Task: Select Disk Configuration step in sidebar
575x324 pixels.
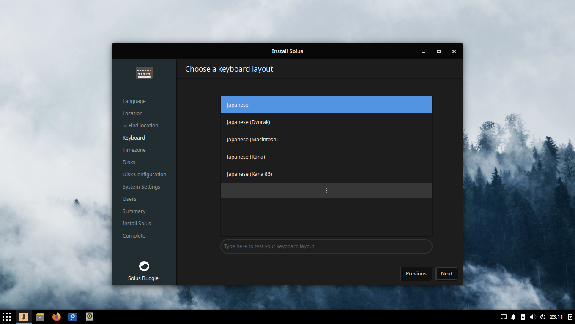Action: tap(144, 175)
